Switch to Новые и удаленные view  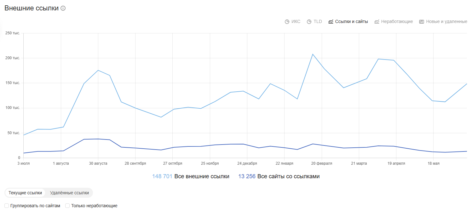click(446, 22)
